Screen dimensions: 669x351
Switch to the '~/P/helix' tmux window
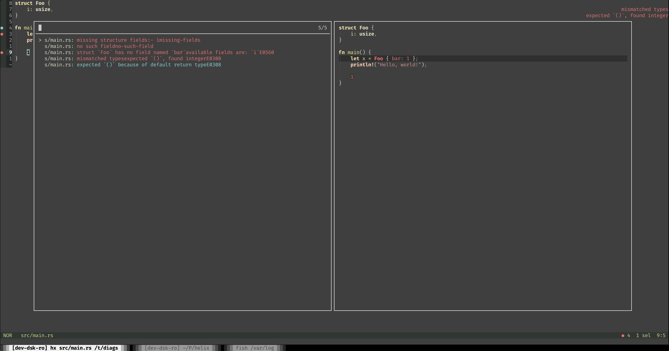click(x=177, y=348)
